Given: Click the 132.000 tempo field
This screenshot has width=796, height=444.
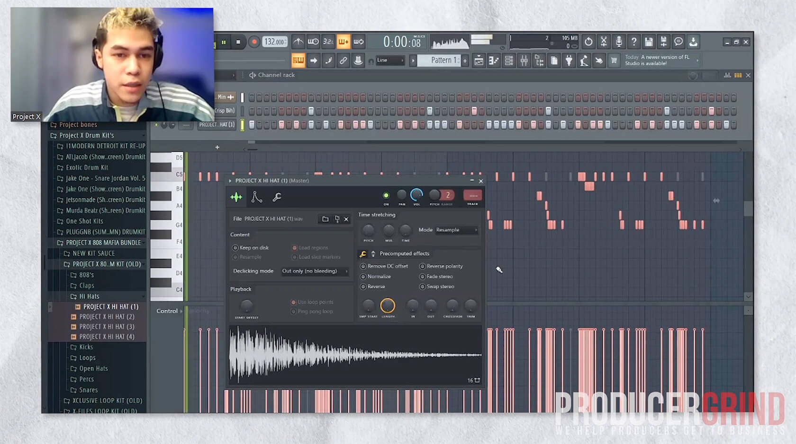Looking at the screenshot, I should click(275, 42).
